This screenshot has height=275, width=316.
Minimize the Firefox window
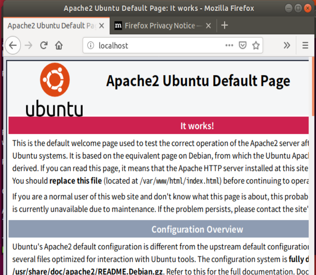(288, 8)
